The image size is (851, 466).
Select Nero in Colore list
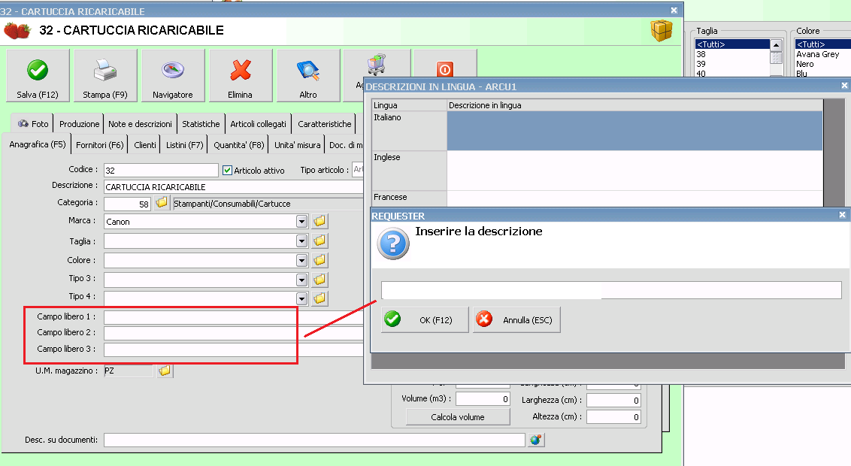tap(822, 64)
